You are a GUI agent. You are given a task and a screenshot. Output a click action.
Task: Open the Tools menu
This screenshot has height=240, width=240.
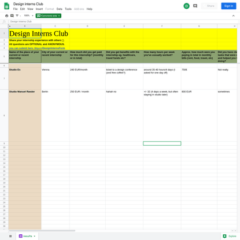pos(68,9)
